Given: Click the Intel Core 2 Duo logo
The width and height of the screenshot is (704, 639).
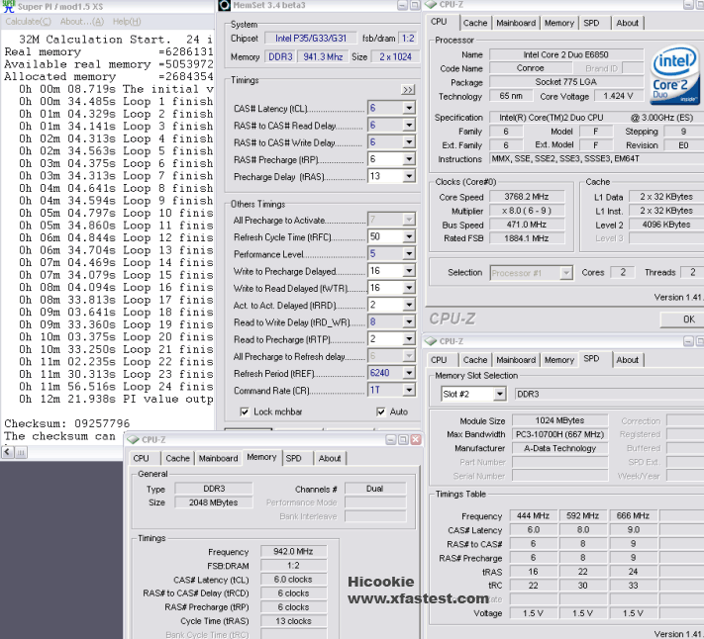Looking at the screenshot, I should click(x=675, y=74).
